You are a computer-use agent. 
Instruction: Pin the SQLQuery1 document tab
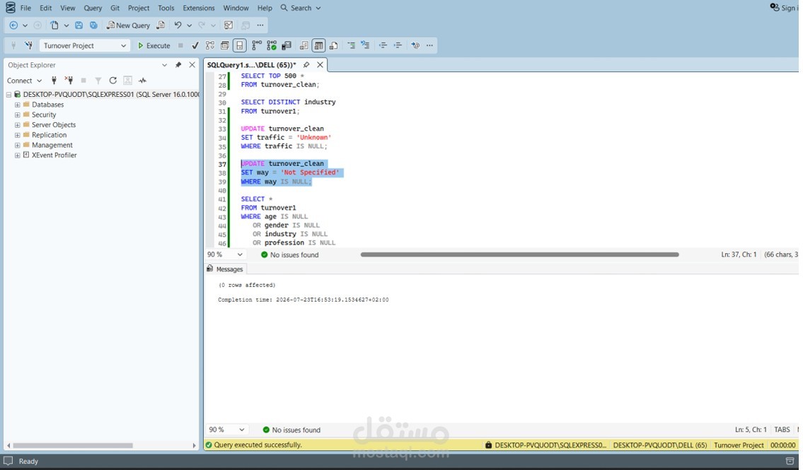306,65
